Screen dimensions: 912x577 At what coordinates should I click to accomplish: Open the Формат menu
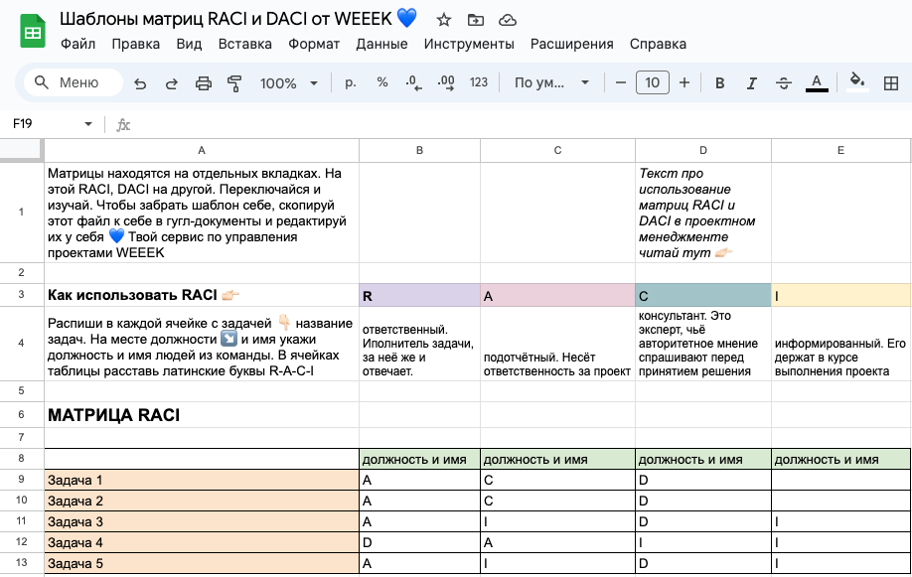click(314, 45)
